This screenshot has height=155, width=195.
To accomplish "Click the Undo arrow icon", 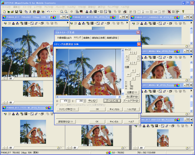I will (48, 12).
